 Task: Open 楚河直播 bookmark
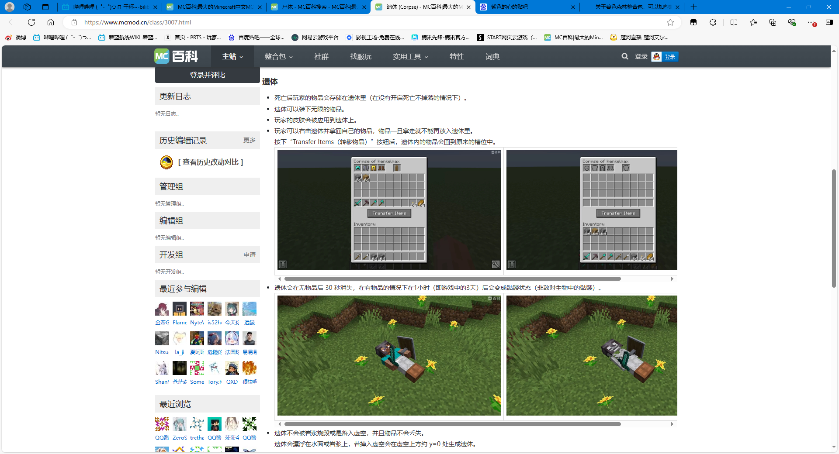point(639,38)
